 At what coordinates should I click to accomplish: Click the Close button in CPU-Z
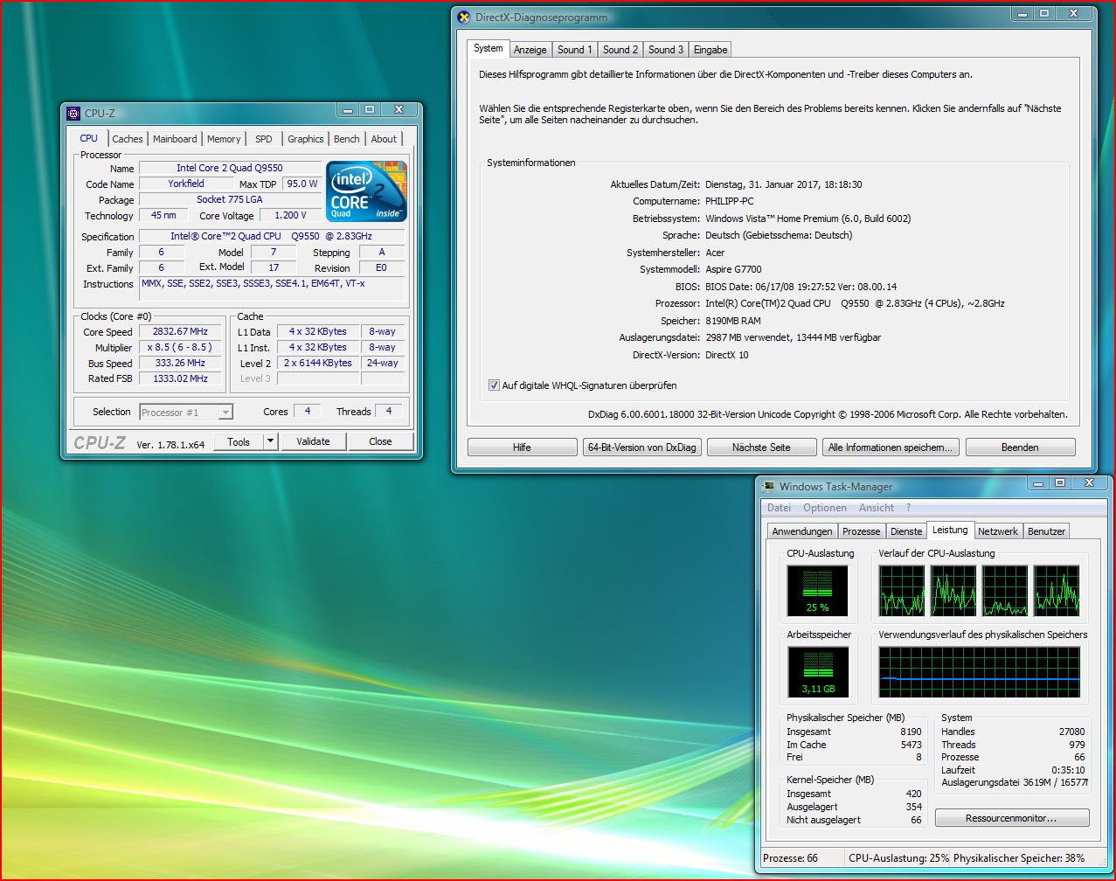coord(380,441)
